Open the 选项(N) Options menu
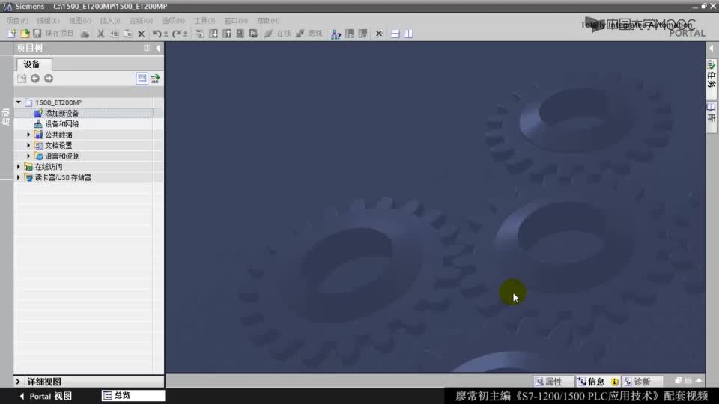 coord(173,21)
